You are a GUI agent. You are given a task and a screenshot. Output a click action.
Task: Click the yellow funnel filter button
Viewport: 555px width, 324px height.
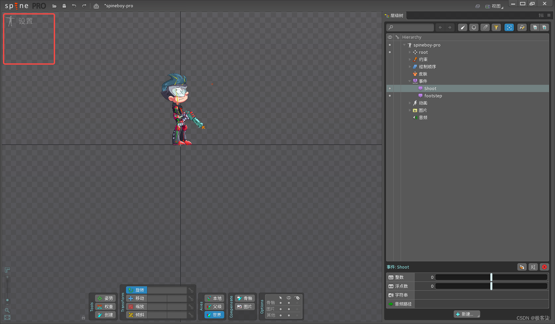[496, 27]
